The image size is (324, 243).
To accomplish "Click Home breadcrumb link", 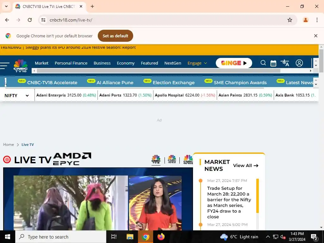I will click(x=9, y=145).
